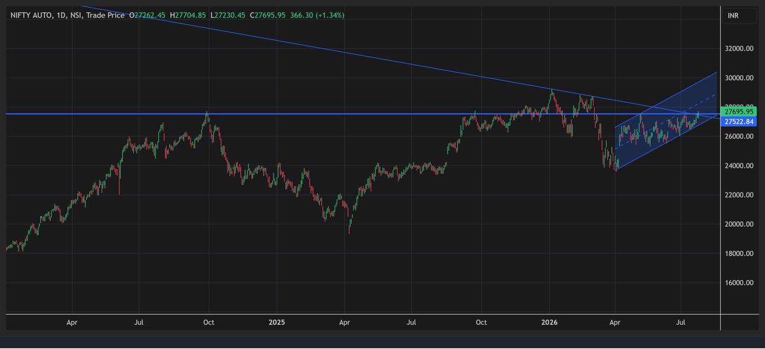765x349 pixels.
Task: Click the 26000.00 price axis label
Action: [740, 137]
